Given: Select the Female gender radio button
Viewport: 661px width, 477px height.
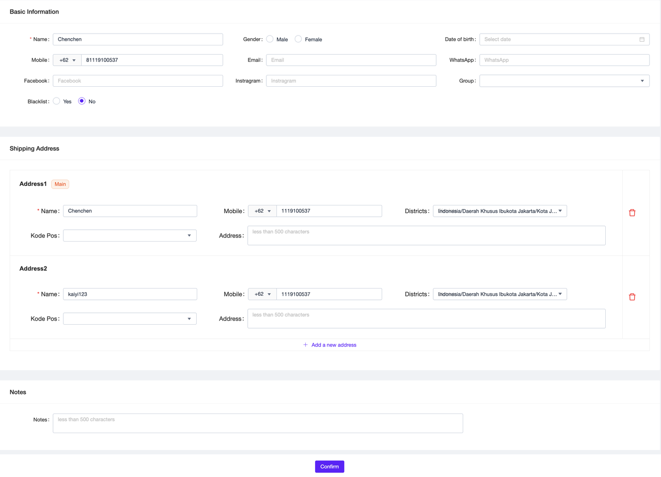Looking at the screenshot, I should tap(298, 39).
